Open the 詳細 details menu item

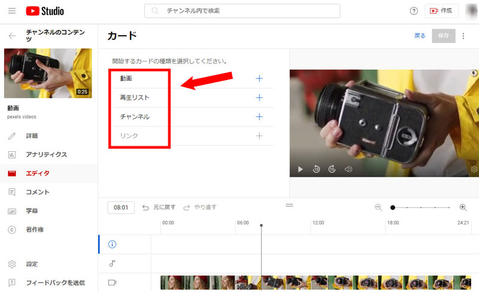pyautogui.click(x=32, y=136)
